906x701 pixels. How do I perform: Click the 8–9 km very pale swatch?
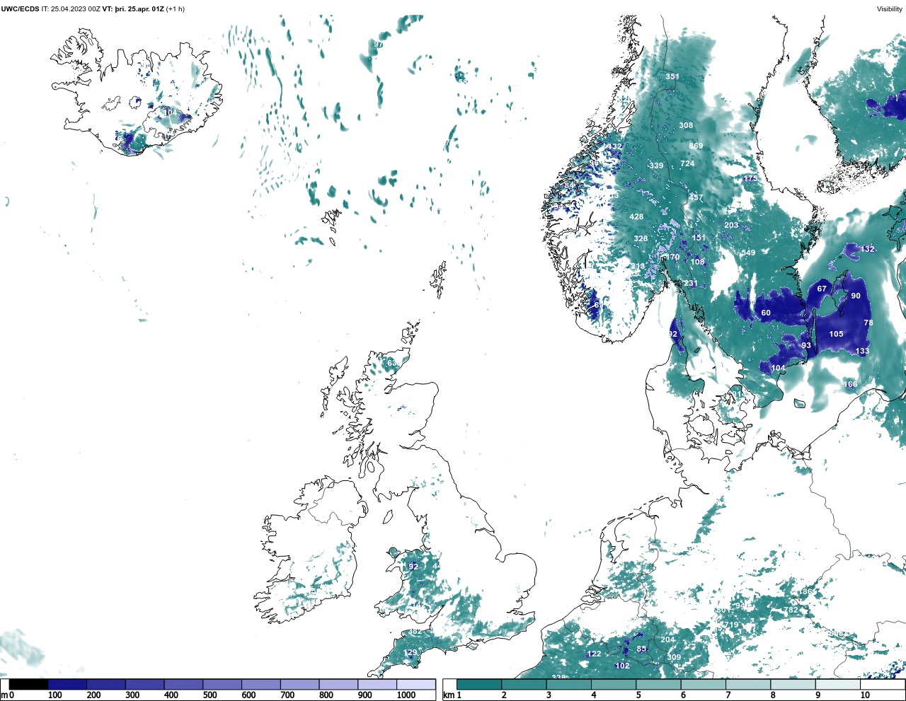pos(793,684)
